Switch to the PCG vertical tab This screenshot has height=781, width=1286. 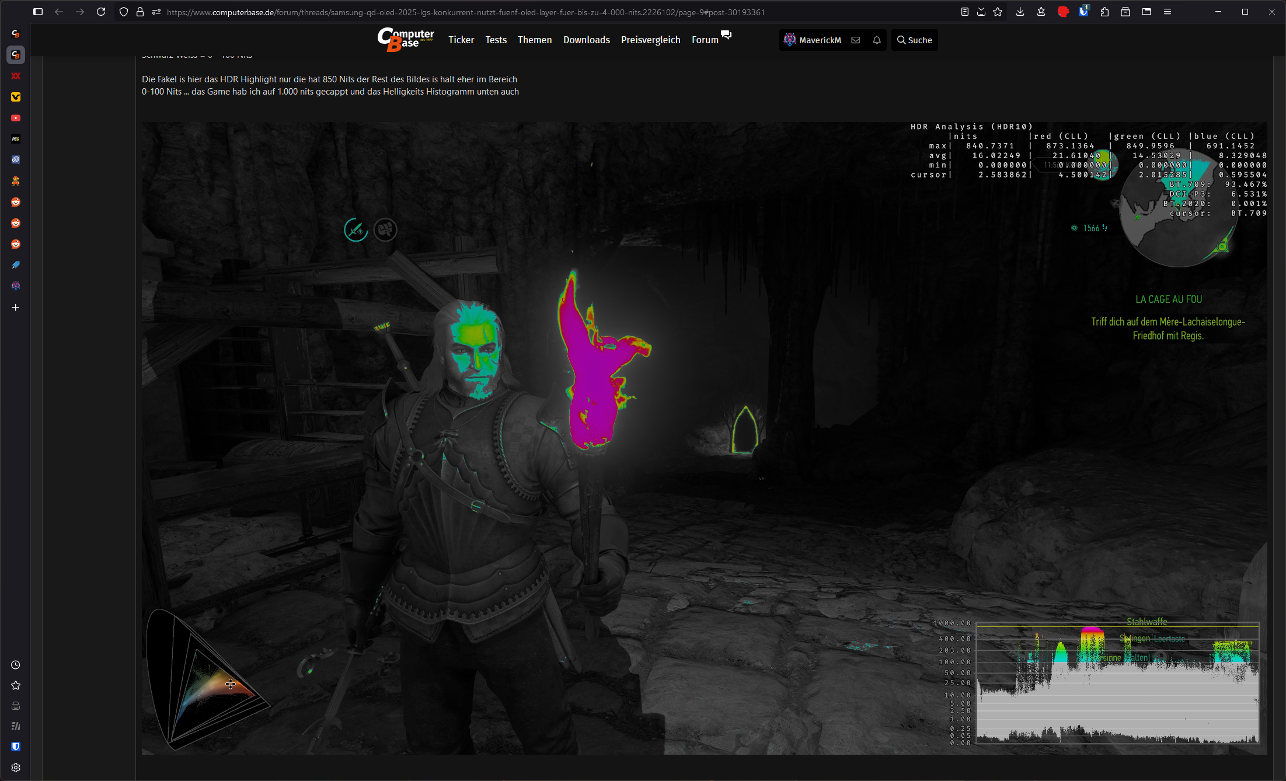pyautogui.click(x=16, y=139)
